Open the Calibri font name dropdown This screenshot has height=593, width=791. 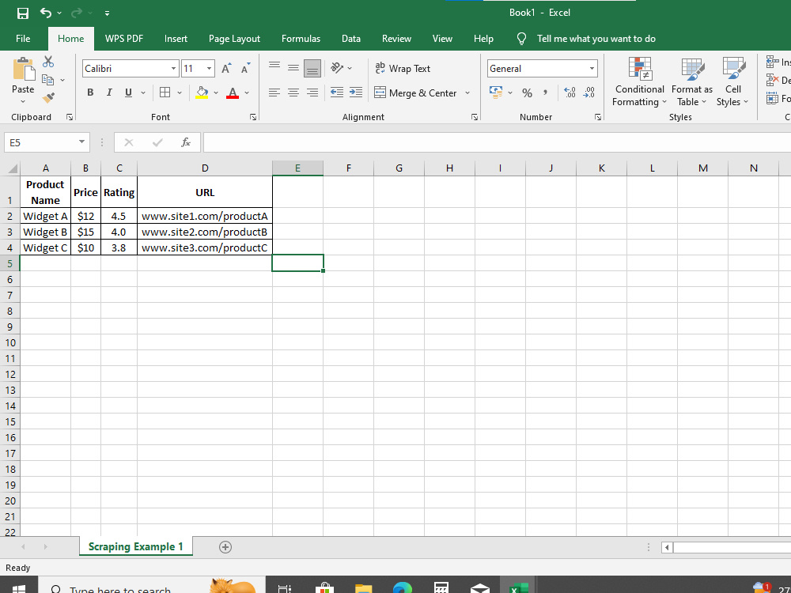coord(173,69)
